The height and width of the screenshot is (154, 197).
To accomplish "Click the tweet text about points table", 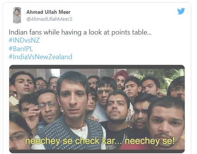I will pyautogui.click(x=80, y=32).
